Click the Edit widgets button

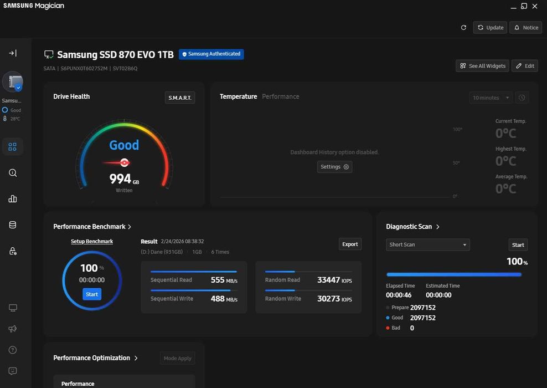[x=525, y=65]
